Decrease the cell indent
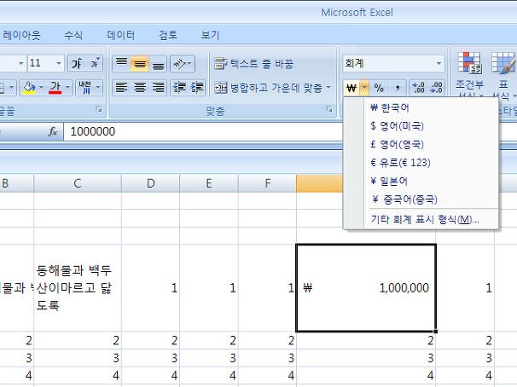 (x=179, y=87)
